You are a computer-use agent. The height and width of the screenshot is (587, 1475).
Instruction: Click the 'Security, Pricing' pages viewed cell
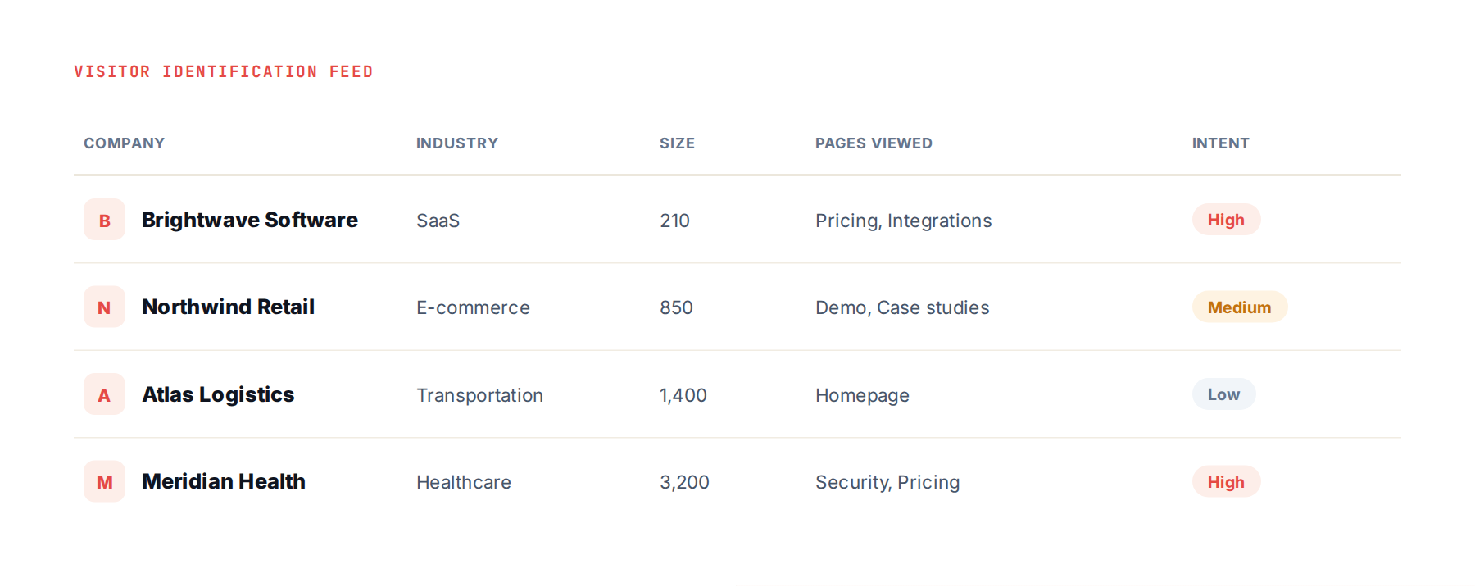[x=887, y=482]
